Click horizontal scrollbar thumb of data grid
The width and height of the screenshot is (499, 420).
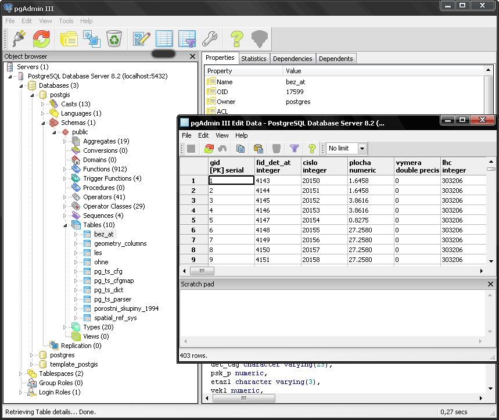click(202, 271)
